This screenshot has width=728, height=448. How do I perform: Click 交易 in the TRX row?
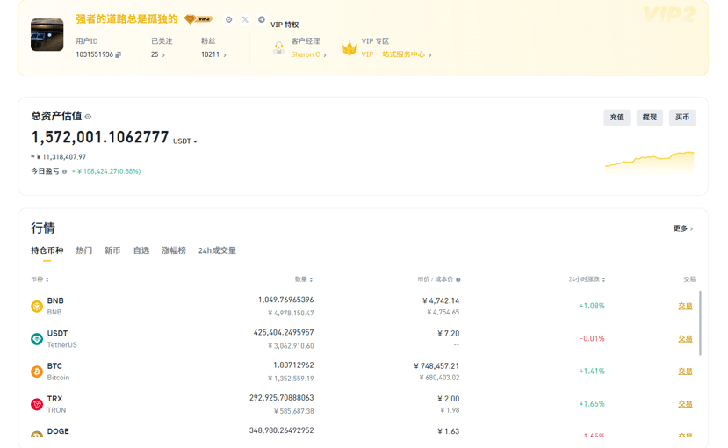click(x=685, y=404)
